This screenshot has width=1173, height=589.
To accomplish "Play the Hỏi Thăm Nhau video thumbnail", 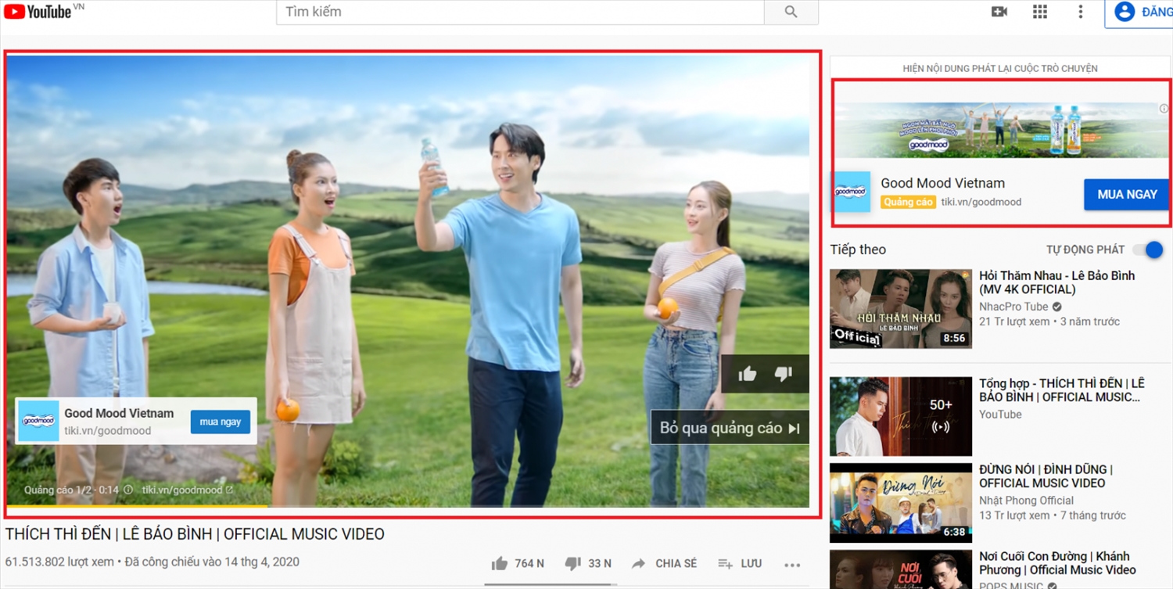I will click(x=900, y=307).
